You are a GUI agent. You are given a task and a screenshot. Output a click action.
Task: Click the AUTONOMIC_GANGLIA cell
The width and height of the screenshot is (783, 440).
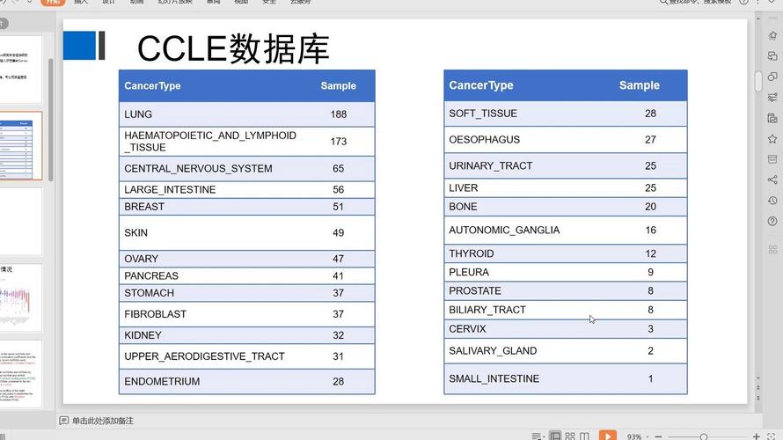coord(504,230)
